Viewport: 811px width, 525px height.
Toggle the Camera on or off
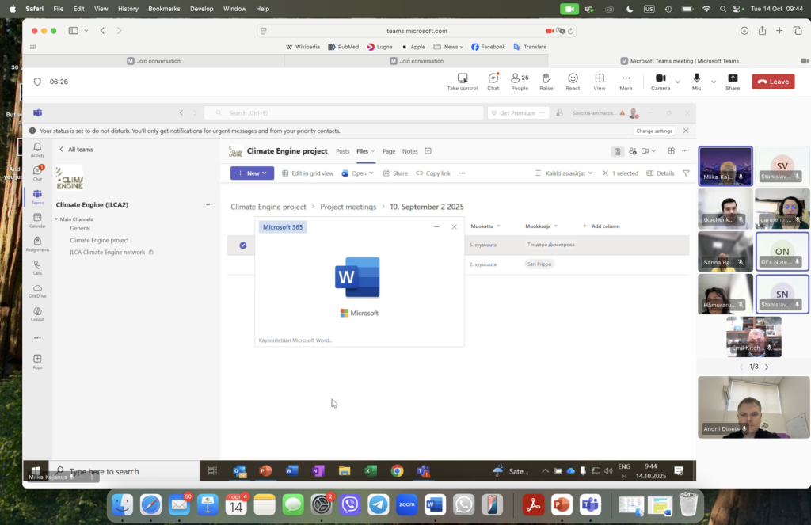(x=661, y=81)
